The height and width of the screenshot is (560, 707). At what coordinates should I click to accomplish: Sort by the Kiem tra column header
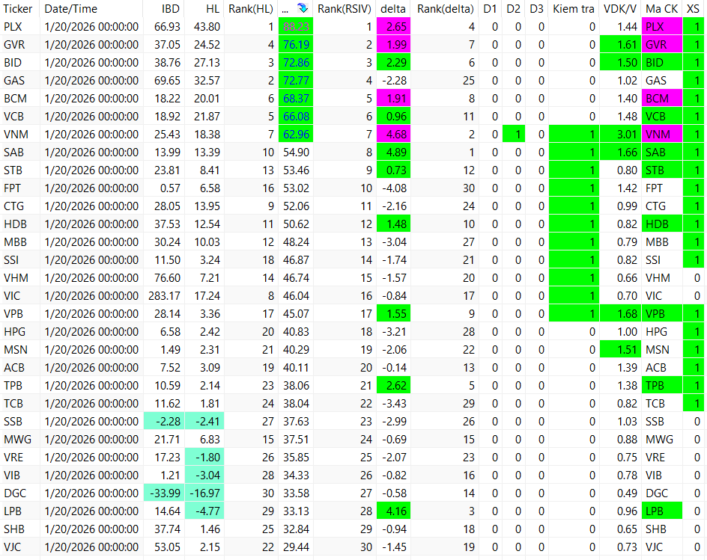[x=574, y=8]
